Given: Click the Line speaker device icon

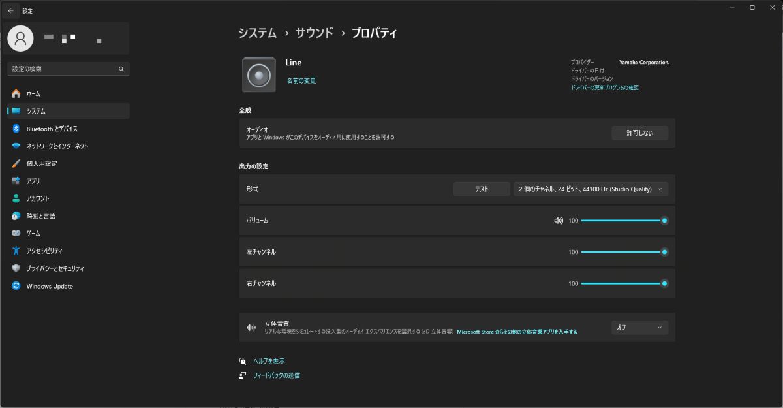Looking at the screenshot, I should click(x=259, y=74).
